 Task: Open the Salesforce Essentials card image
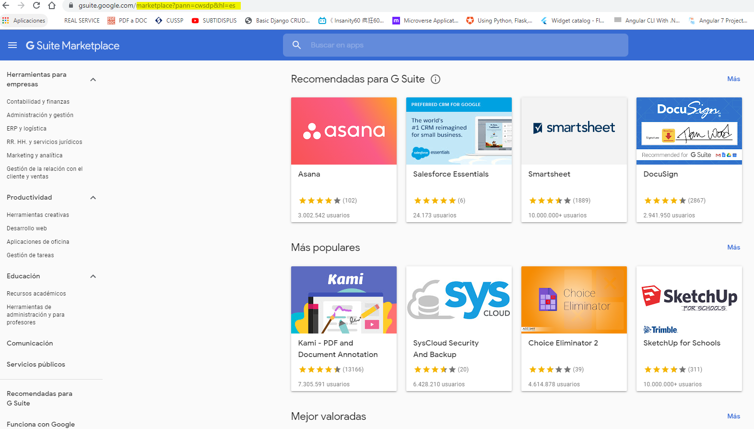tap(459, 131)
